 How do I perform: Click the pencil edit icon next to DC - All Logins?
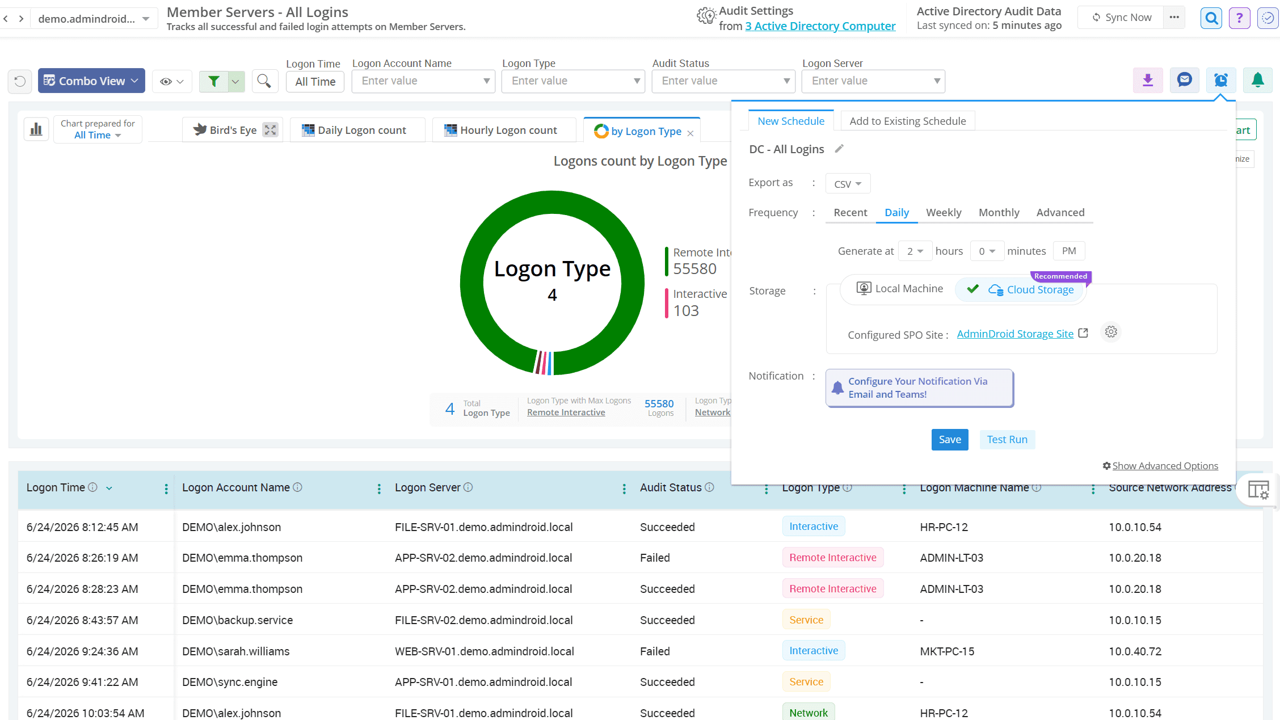[839, 149]
